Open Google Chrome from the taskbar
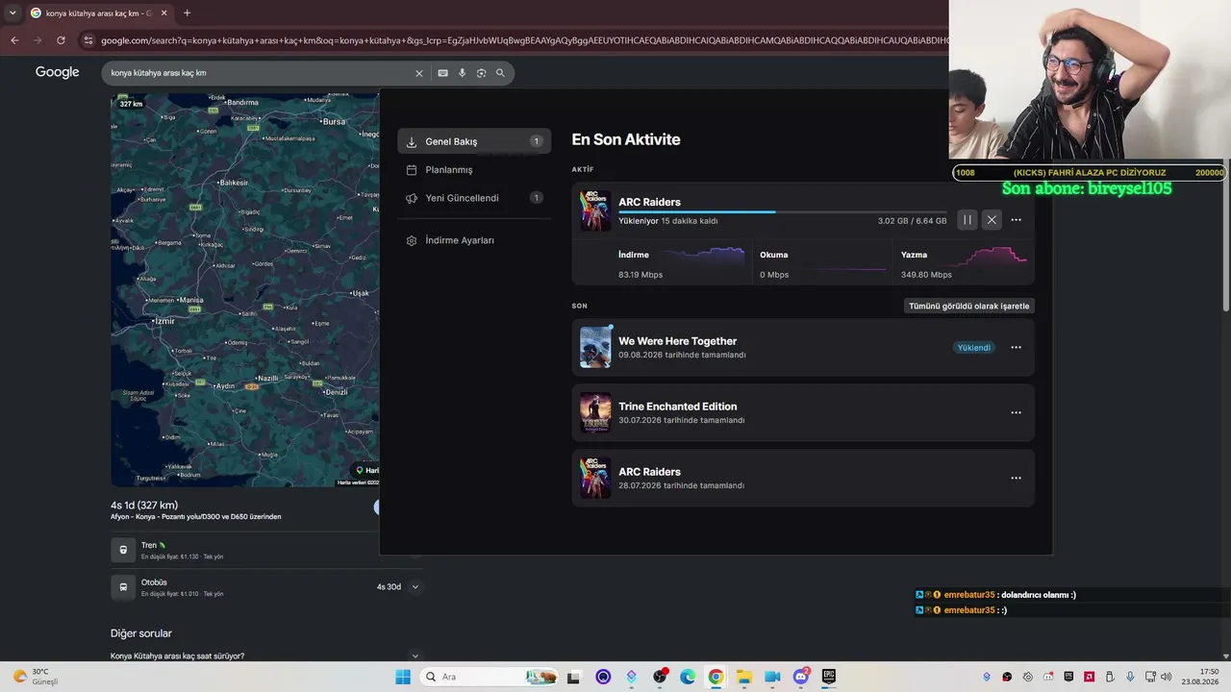 [716, 677]
